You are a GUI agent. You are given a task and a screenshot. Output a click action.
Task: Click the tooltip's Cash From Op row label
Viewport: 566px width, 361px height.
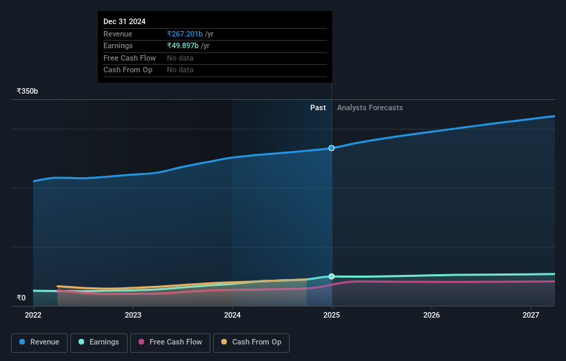point(128,70)
